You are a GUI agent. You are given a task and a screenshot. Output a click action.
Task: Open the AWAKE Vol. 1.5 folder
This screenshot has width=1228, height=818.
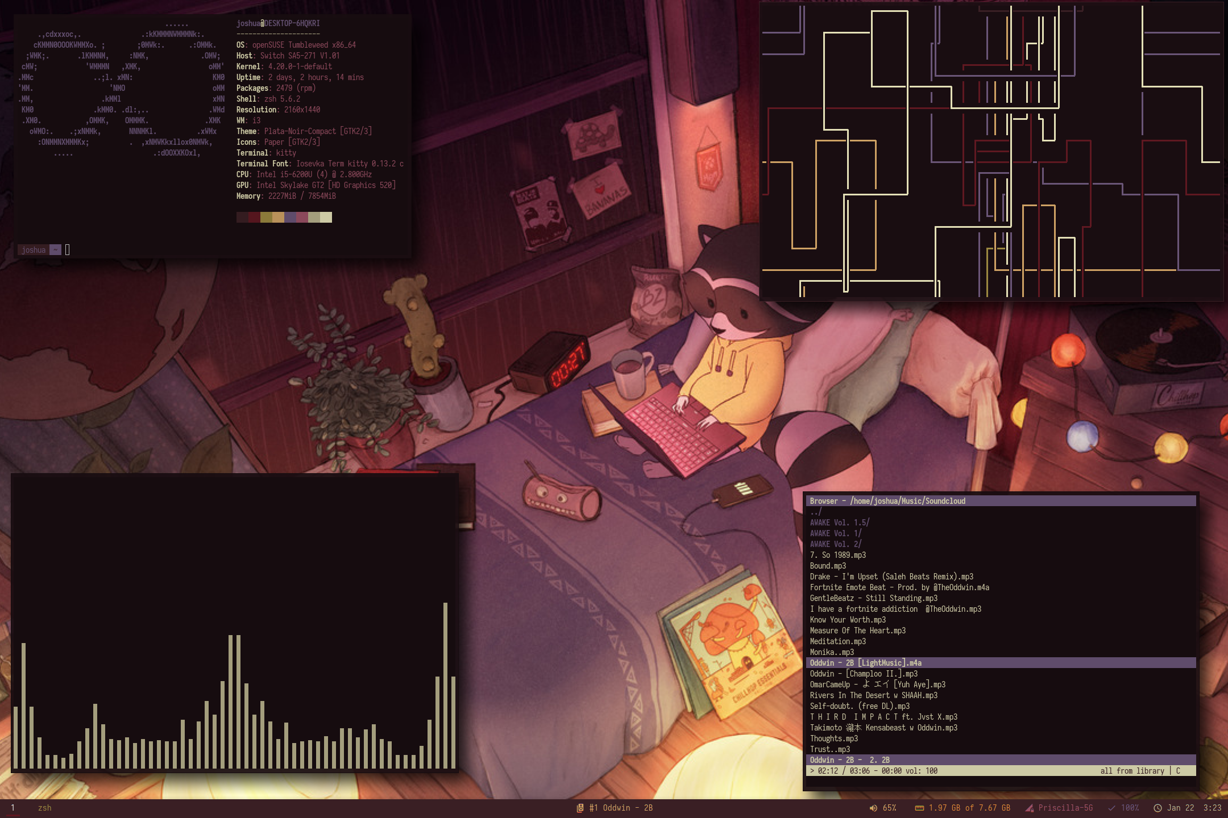click(839, 523)
